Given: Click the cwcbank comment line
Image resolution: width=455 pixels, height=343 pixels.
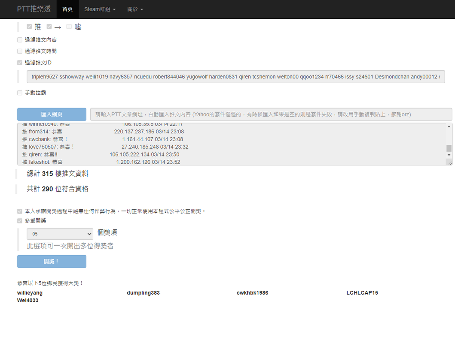Looking at the screenshot, I should [103, 139].
